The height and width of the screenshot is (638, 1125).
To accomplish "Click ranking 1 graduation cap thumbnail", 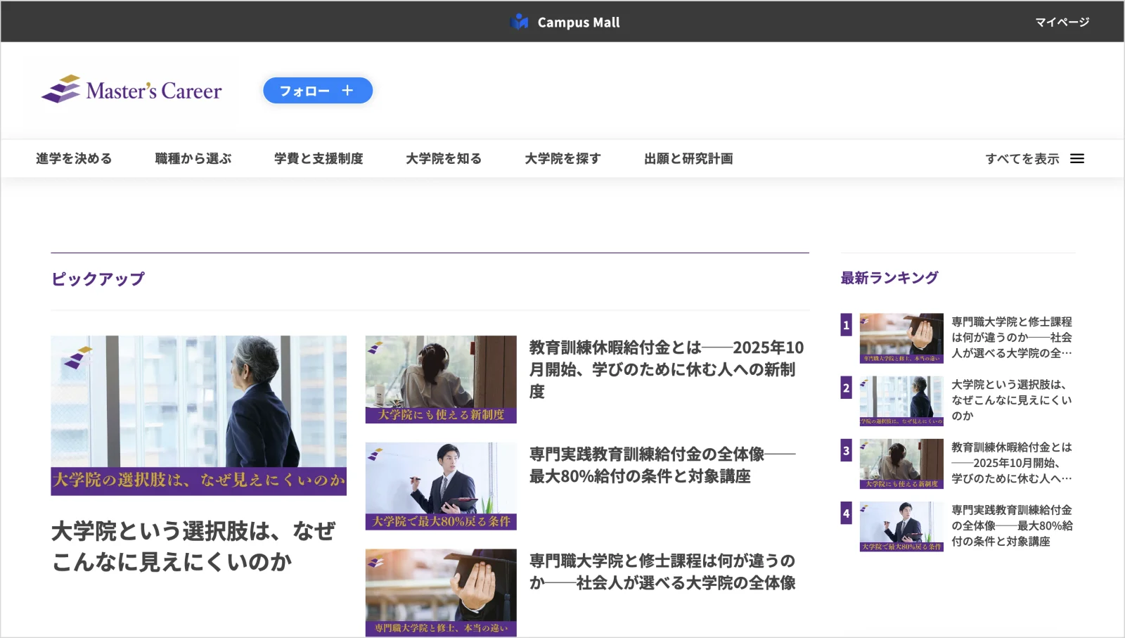I will [901, 338].
